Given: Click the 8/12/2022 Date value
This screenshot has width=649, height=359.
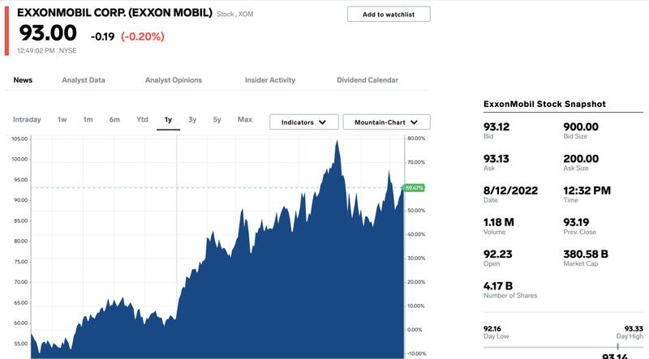Looking at the screenshot, I should pyautogui.click(x=511, y=190).
